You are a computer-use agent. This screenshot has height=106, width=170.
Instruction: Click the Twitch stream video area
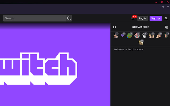pyautogui.click(x=55, y=64)
